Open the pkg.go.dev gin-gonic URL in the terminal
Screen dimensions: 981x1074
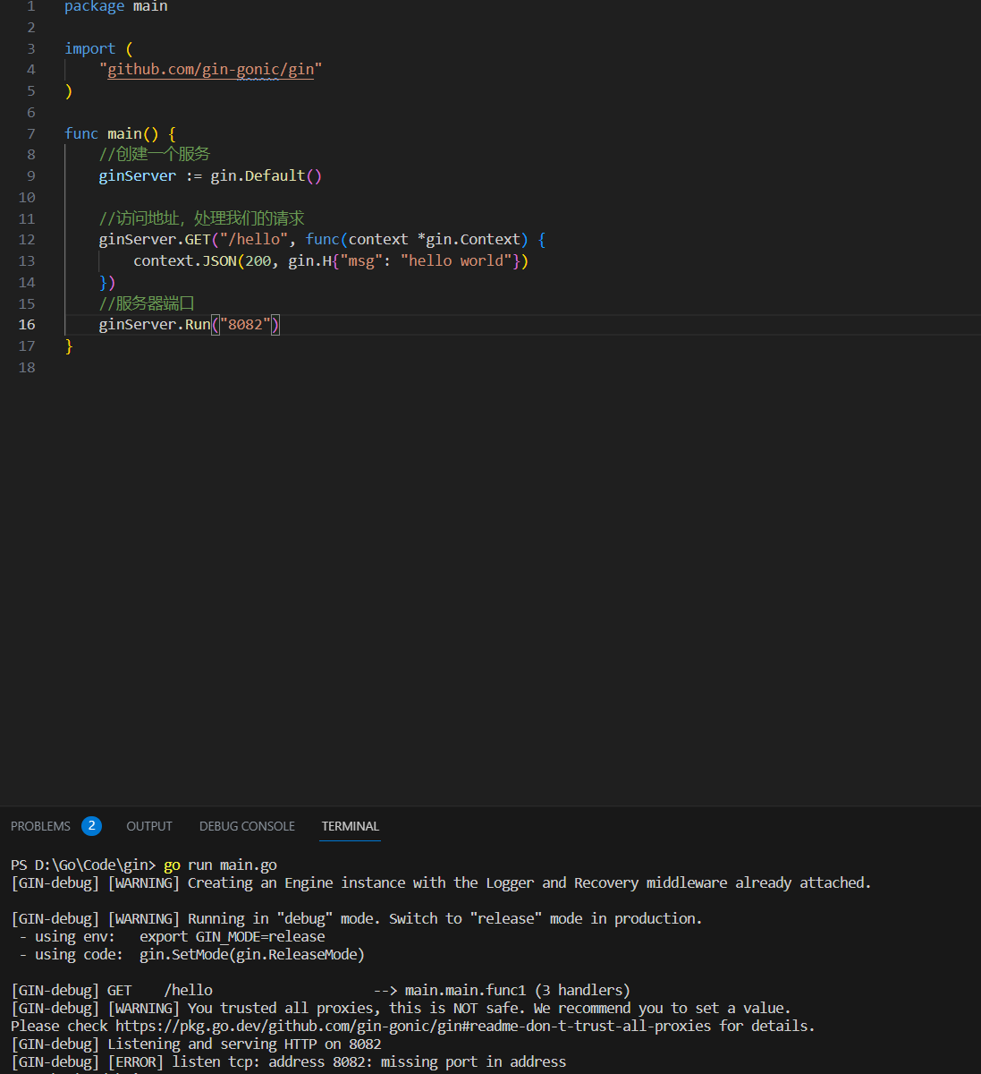tap(413, 1026)
